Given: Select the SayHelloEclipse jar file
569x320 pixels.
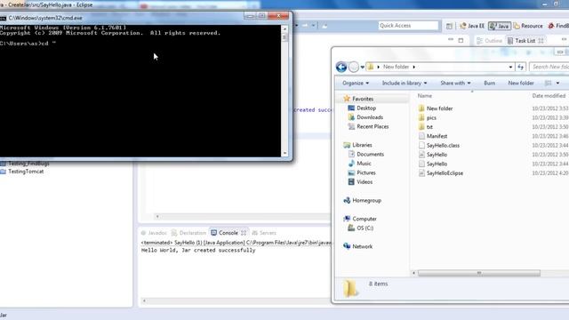Looking at the screenshot, I should click(445, 173).
